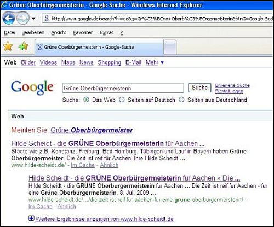Open the recent pages dropdown arrow
The width and height of the screenshot is (274, 227).
tap(33, 19)
